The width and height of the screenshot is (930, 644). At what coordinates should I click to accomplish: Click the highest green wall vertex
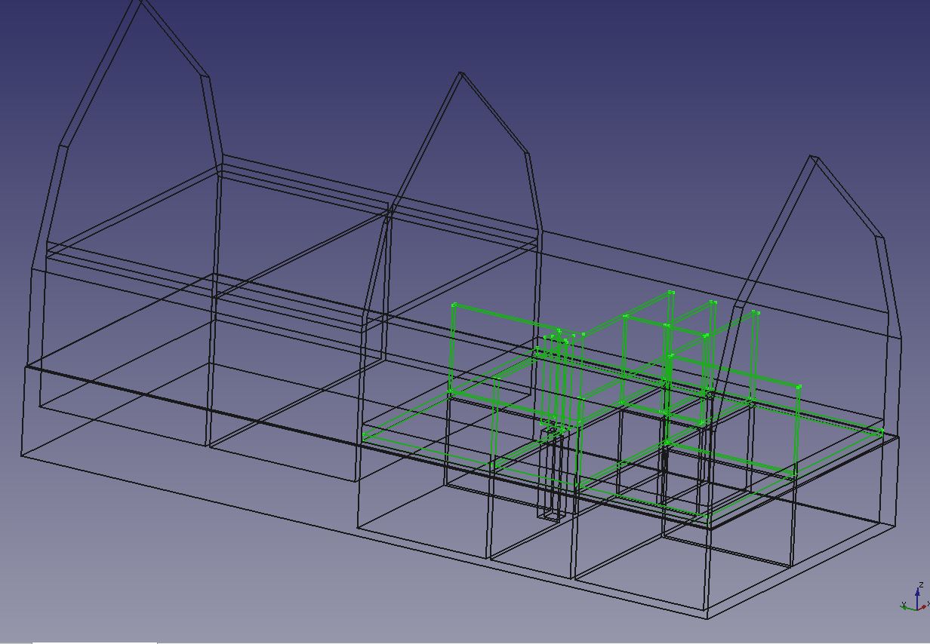pos(670,293)
